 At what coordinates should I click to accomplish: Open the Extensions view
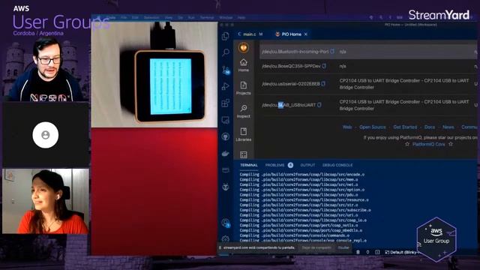(x=226, y=103)
